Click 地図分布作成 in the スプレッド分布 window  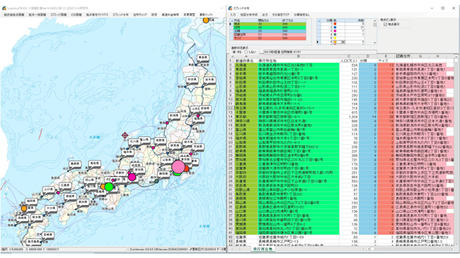click(249, 15)
